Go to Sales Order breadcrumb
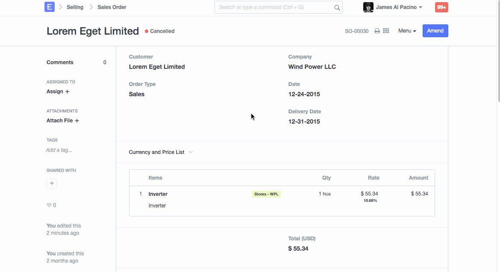The height and width of the screenshot is (272, 500). pos(112,7)
